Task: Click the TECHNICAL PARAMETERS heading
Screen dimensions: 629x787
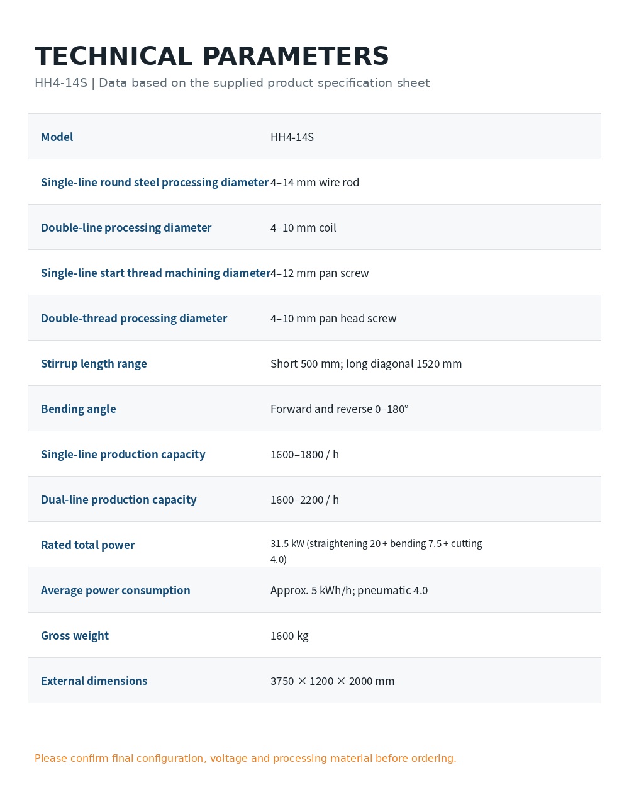Action: (x=212, y=56)
